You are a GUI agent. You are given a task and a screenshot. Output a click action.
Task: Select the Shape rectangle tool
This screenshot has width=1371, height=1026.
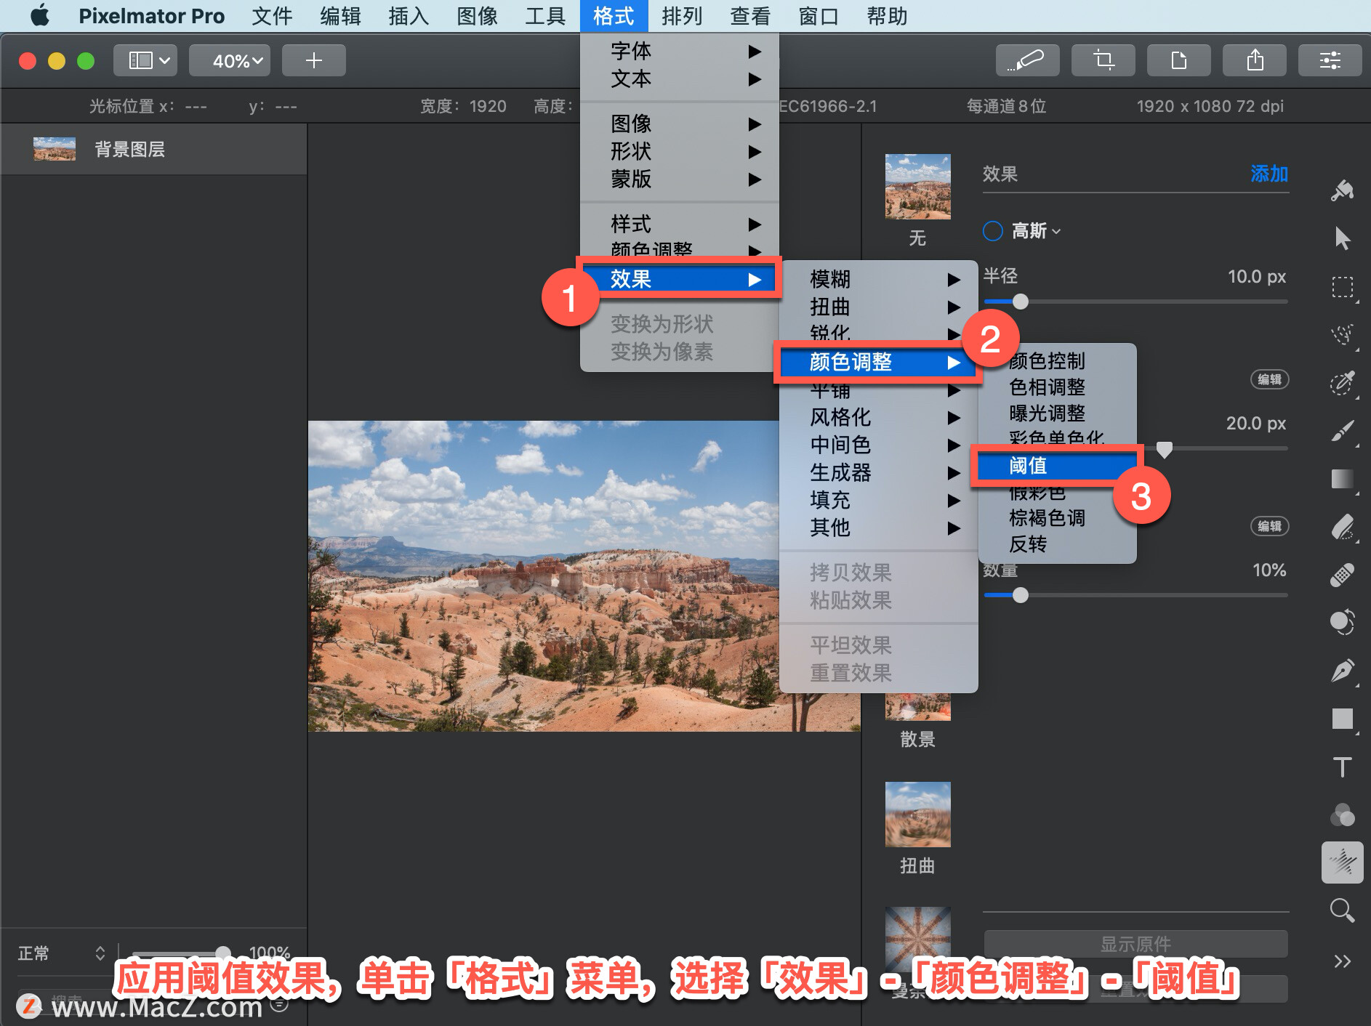(1342, 719)
